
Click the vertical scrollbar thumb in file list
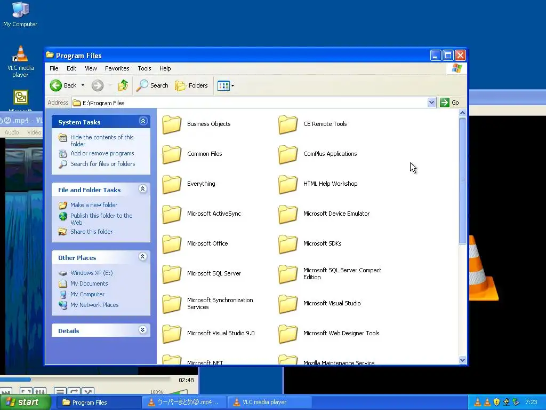462,181
